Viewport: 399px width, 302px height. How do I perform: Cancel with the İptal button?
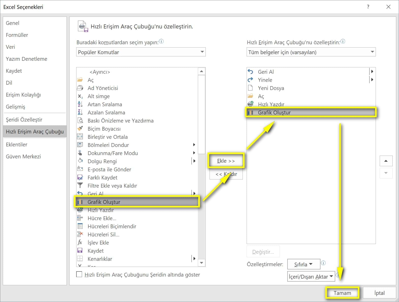[379, 293]
